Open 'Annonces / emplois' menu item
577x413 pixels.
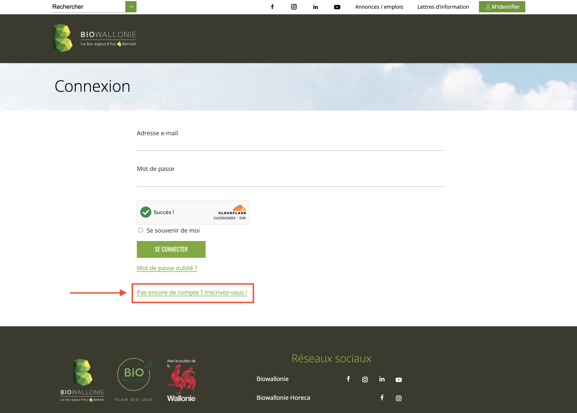[x=379, y=7]
